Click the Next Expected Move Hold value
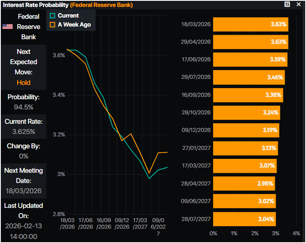Image resolution: width=306 pixels, height=243 pixels. click(23, 82)
